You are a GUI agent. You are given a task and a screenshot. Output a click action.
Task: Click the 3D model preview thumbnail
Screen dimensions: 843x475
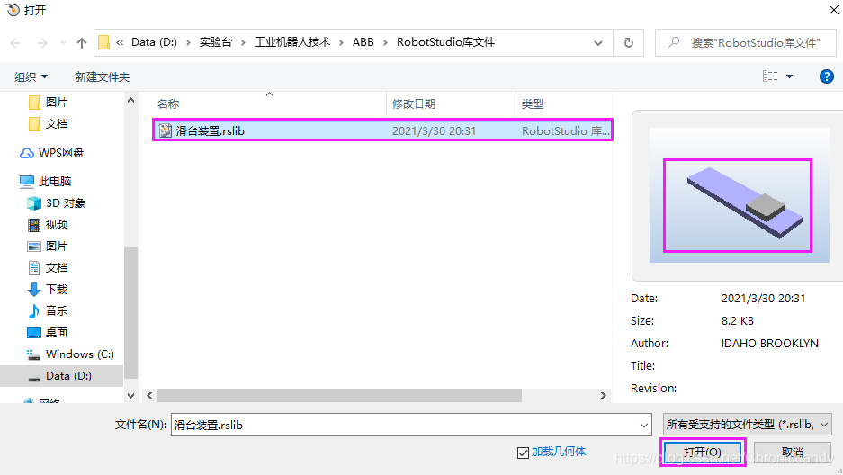tap(740, 195)
